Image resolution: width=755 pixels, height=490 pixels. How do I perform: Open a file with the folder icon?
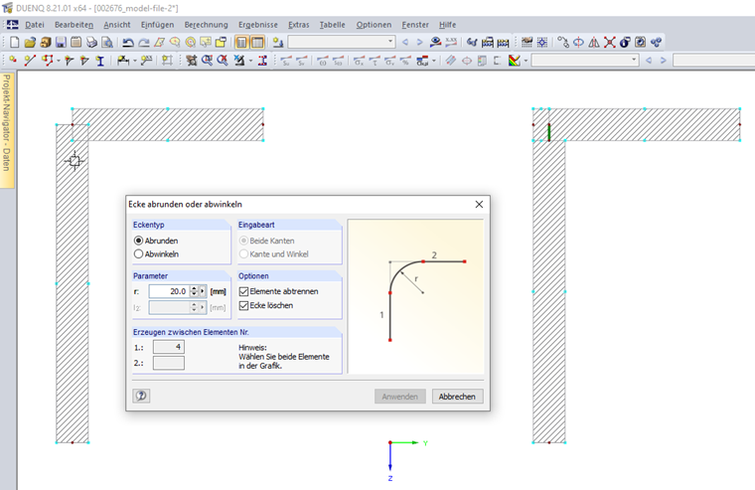tap(30, 43)
